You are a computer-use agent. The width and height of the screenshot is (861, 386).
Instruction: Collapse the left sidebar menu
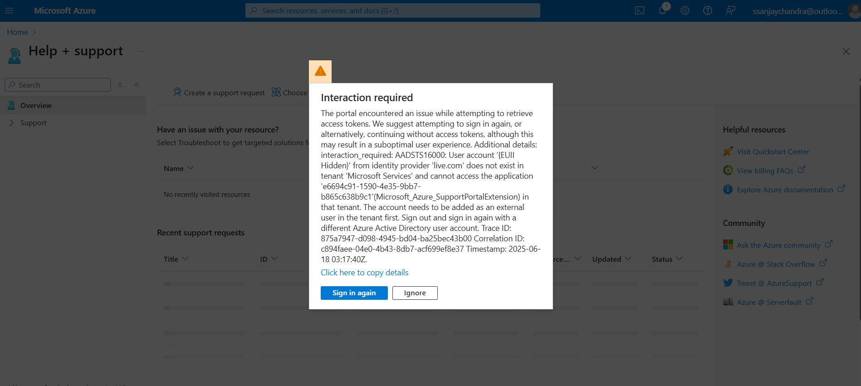(x=137, y=85)
